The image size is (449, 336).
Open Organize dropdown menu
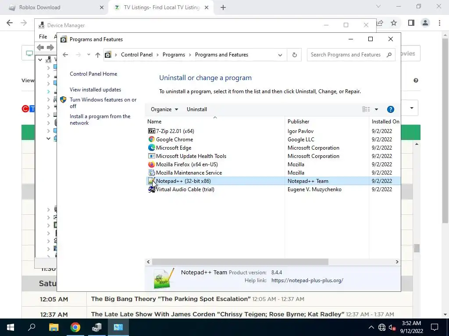164,109
